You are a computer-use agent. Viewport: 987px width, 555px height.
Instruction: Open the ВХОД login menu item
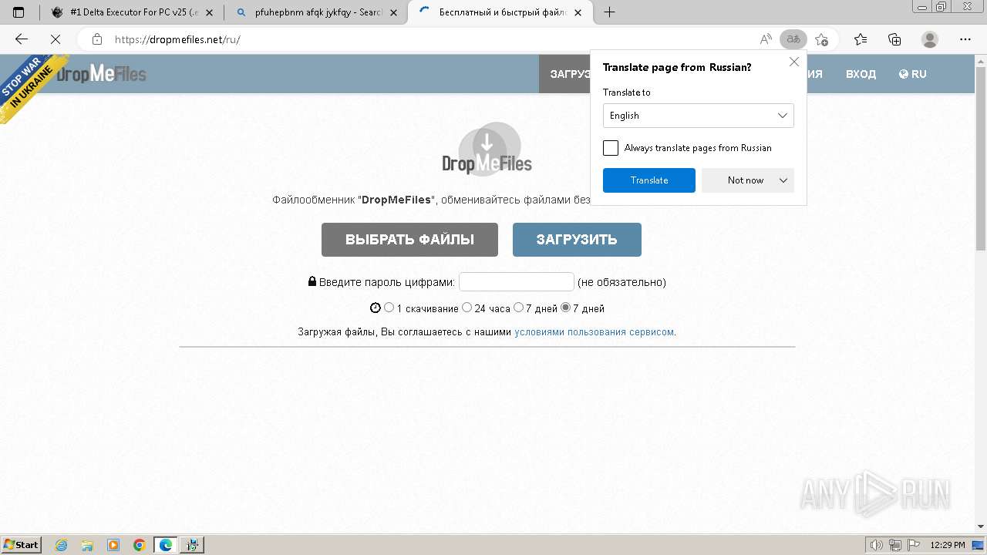861,74
